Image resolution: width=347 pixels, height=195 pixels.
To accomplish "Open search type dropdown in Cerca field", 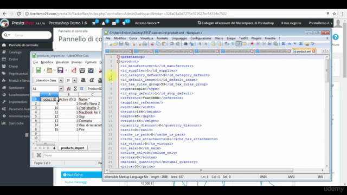I will (x=7, y=35).
